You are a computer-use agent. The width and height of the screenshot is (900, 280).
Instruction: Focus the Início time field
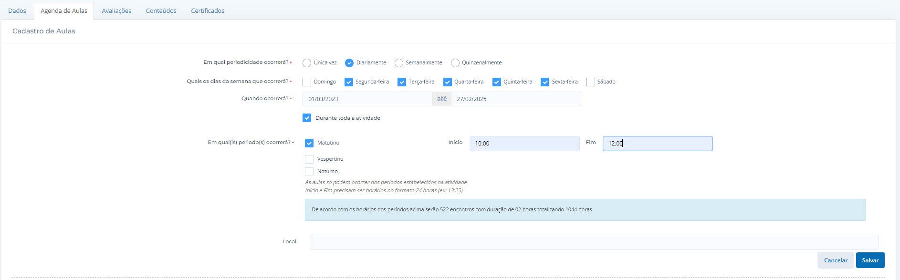point(524,144)
